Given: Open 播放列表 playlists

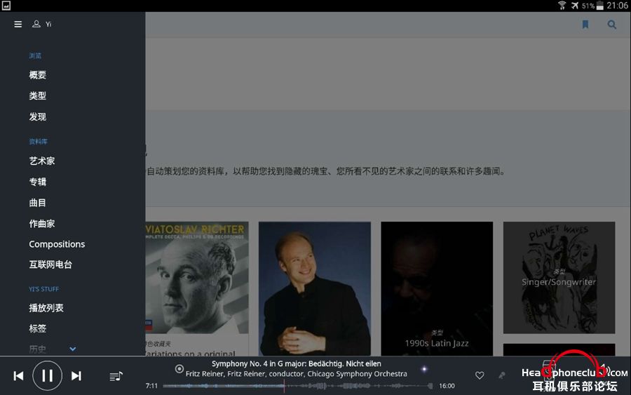Looking at the screenshot, I should [46, 308].
